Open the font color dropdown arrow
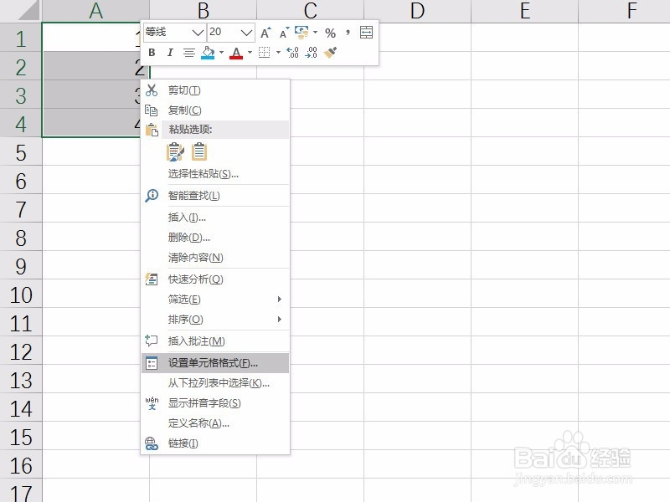 point(250,53)
